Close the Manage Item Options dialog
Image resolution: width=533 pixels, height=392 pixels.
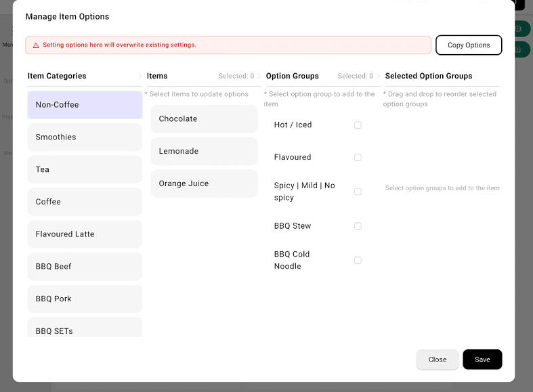pyautogui.click(x=437, y=360)
